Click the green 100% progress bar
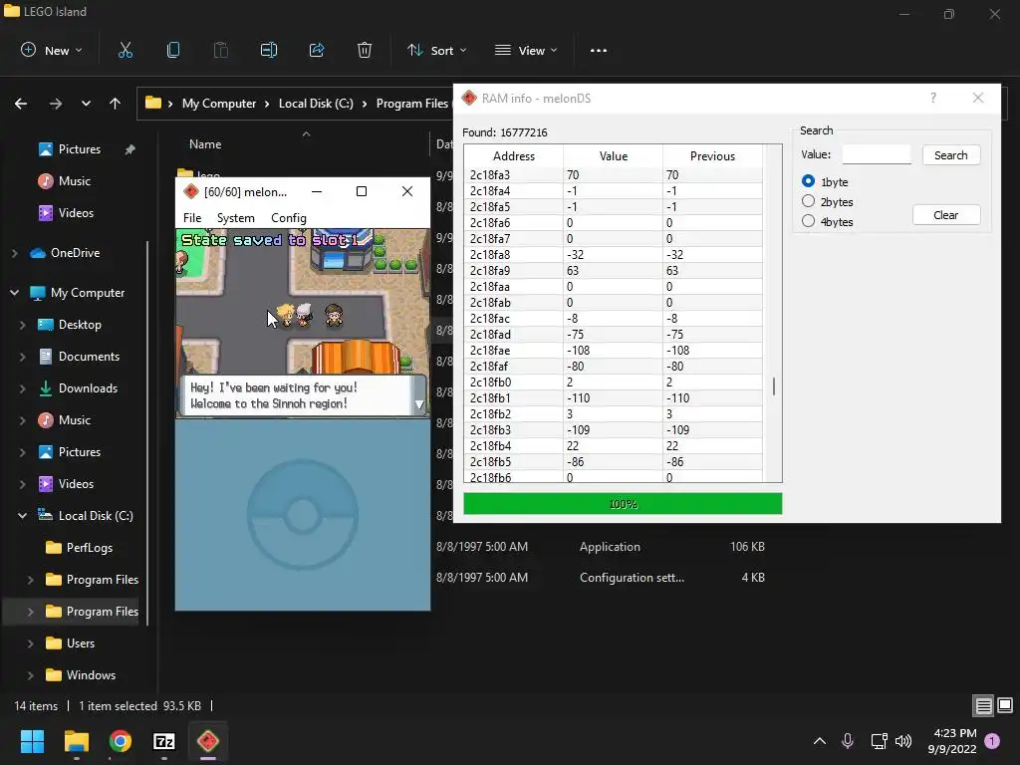Image resolution: width=1020 pixels, height=765 pixels. tap(623, 504)
